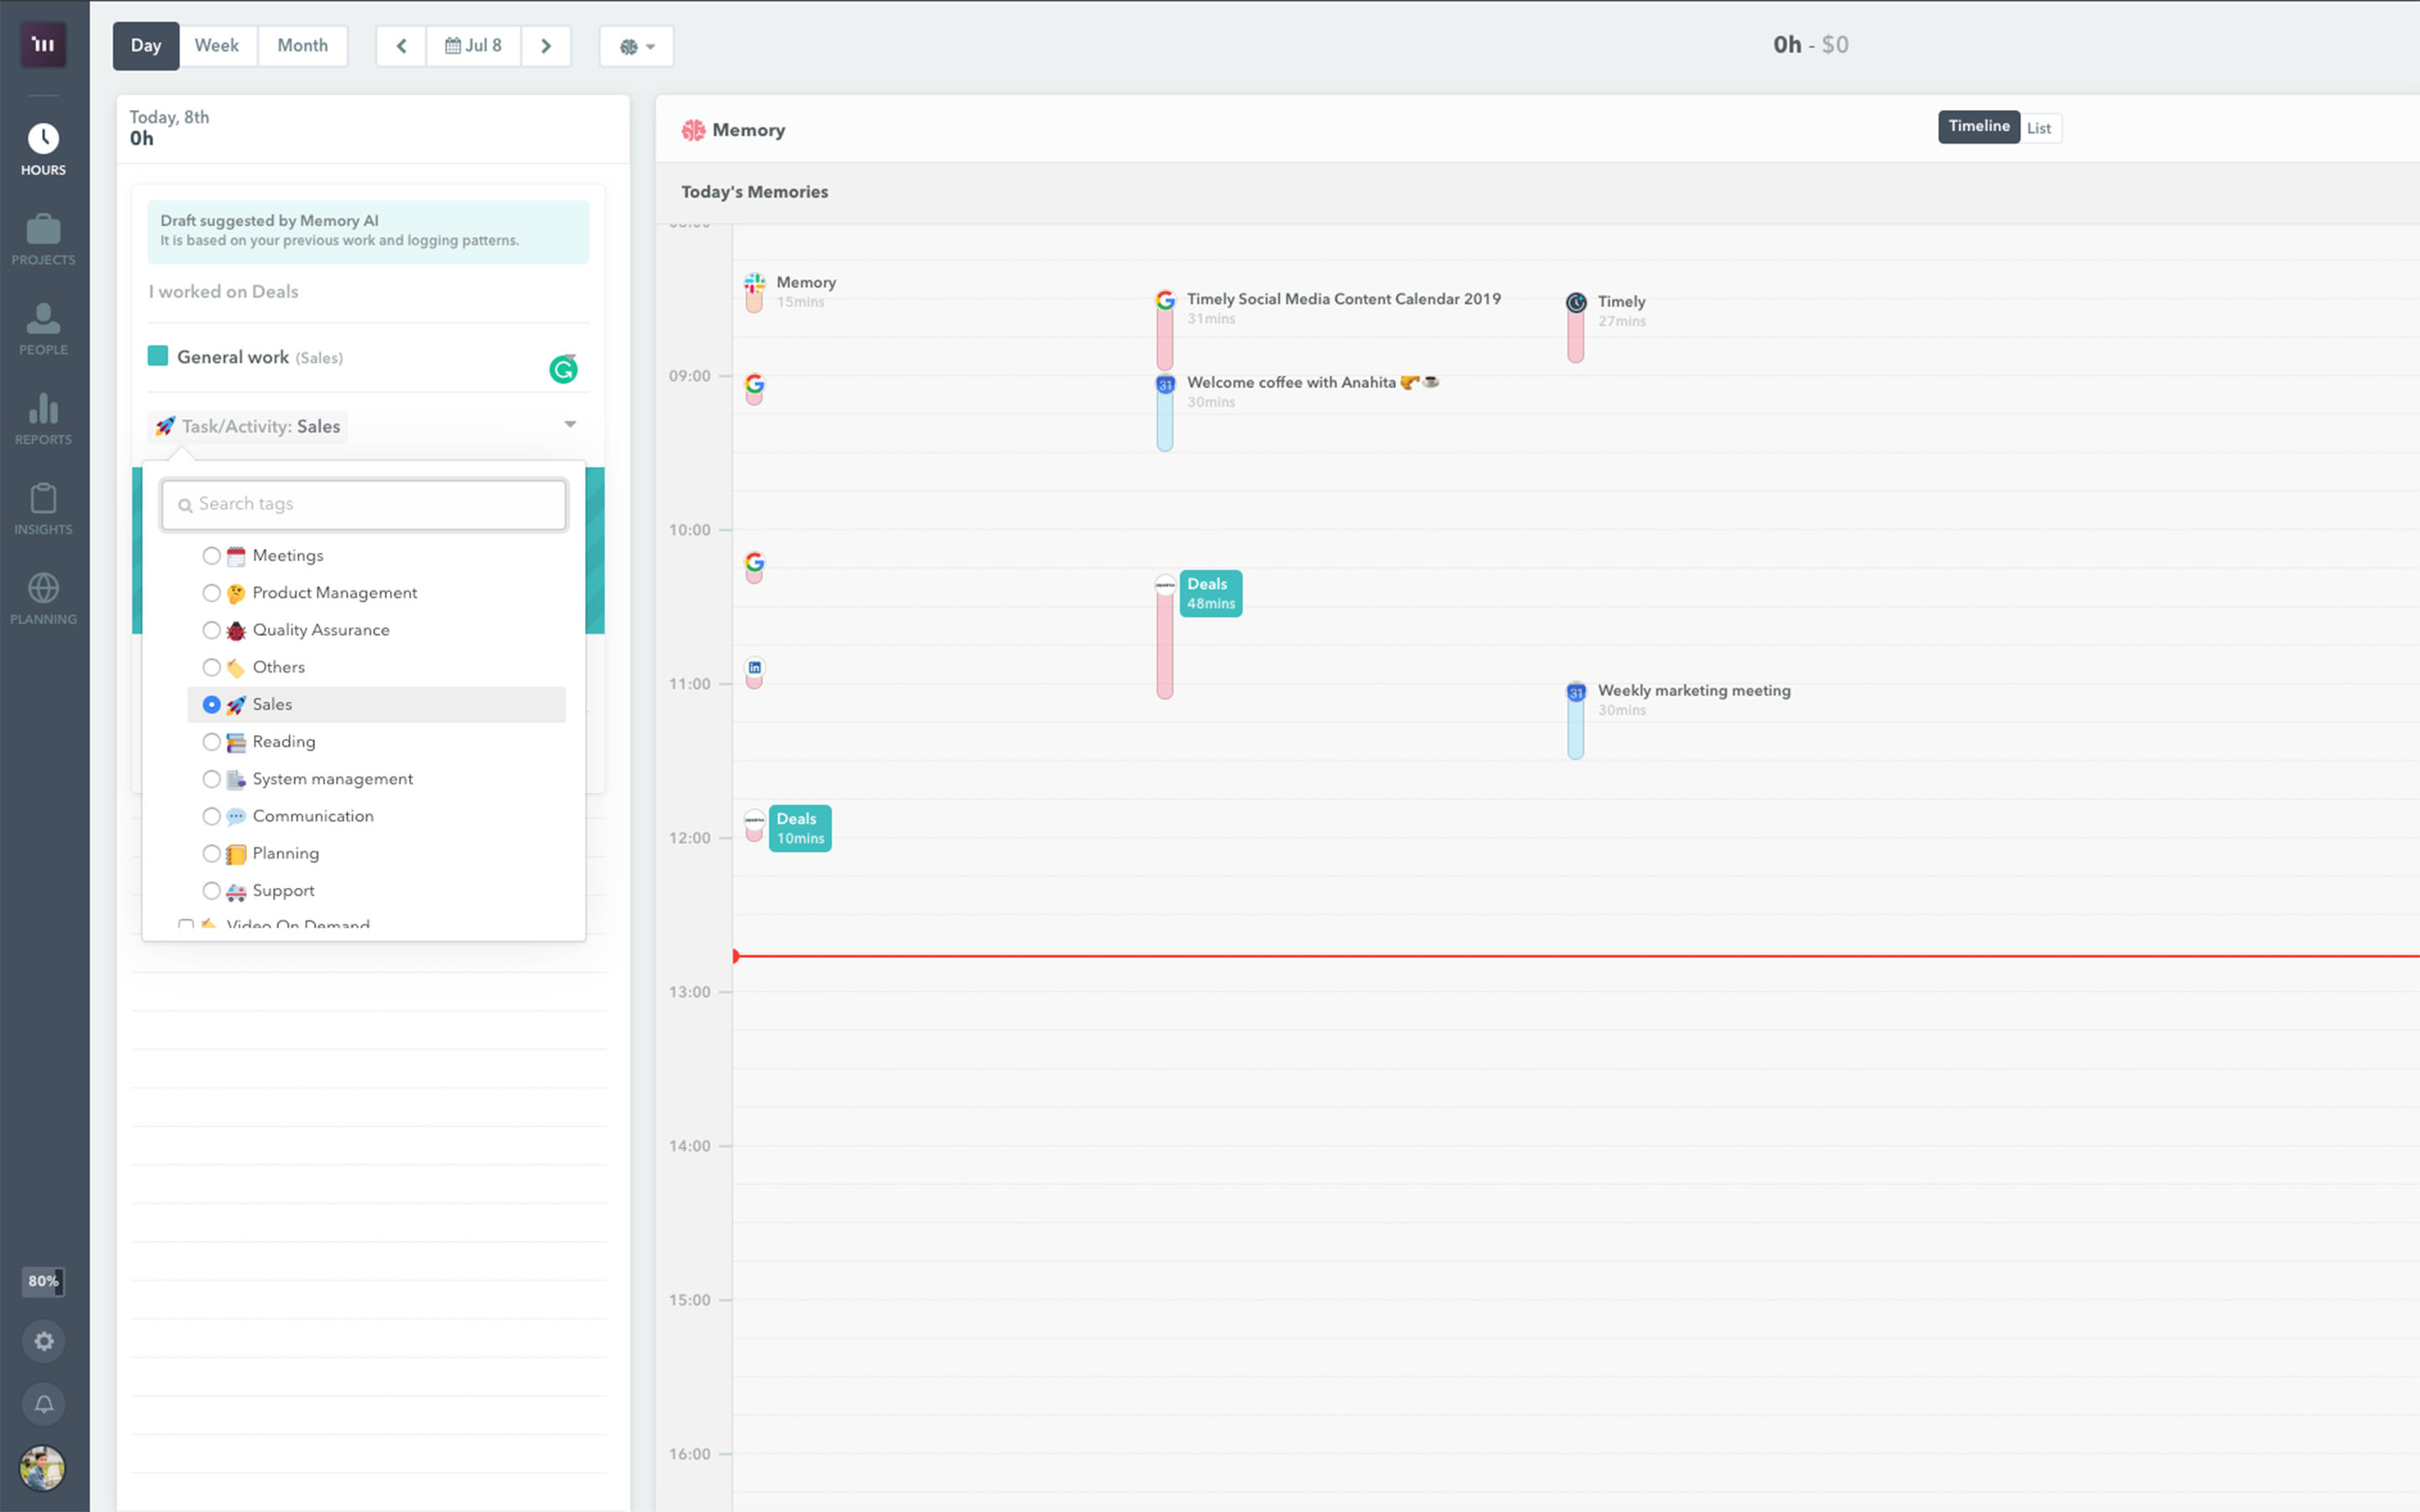Click the Task/Activity: Sales tag chip
2420x1512 pixels.
coord(248,427)
